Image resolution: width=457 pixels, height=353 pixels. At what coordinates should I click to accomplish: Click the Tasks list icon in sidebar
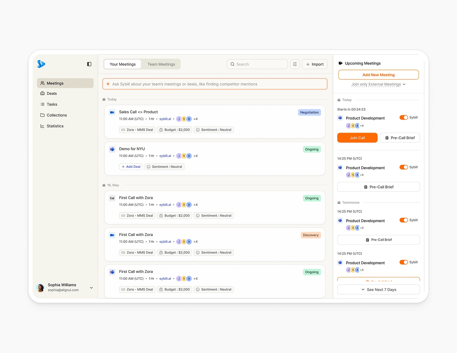[43, 104]
